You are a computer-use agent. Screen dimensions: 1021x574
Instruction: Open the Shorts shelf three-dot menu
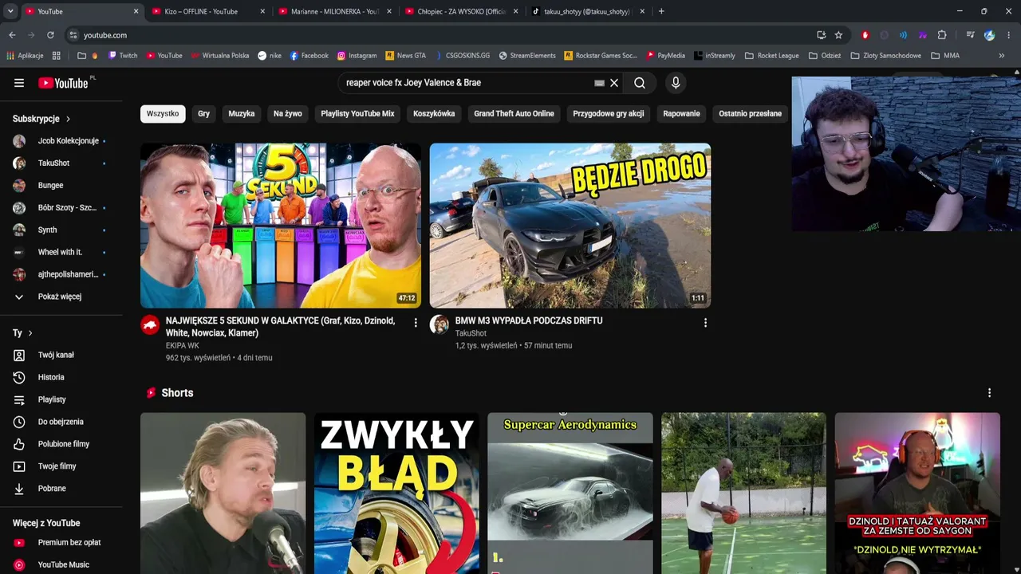[989, 393]
